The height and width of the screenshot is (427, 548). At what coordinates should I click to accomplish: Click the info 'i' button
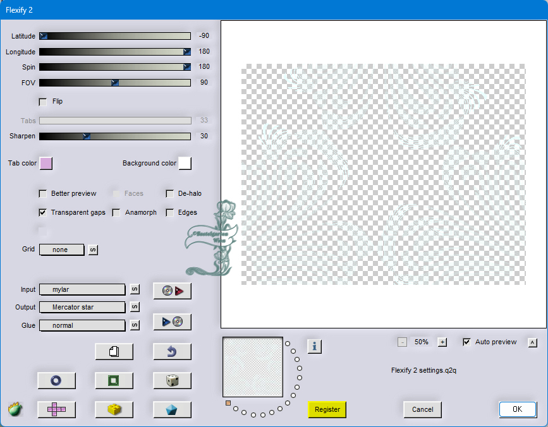tap(315, 346)
